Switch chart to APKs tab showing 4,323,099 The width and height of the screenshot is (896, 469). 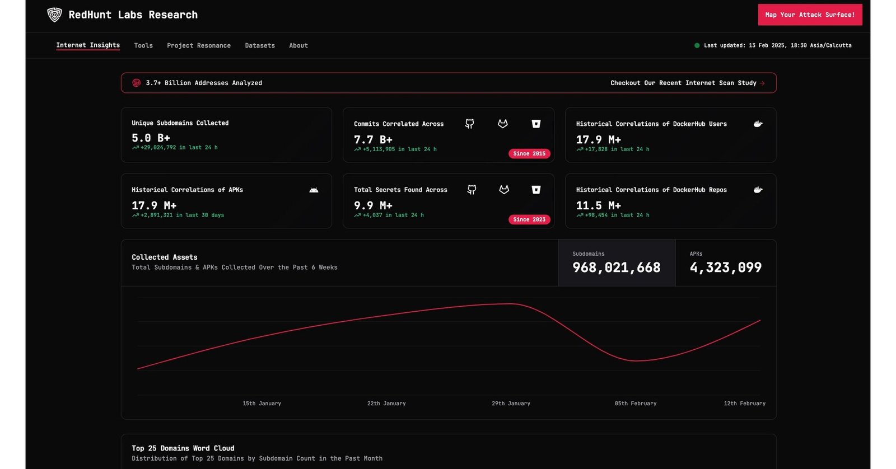726,263
